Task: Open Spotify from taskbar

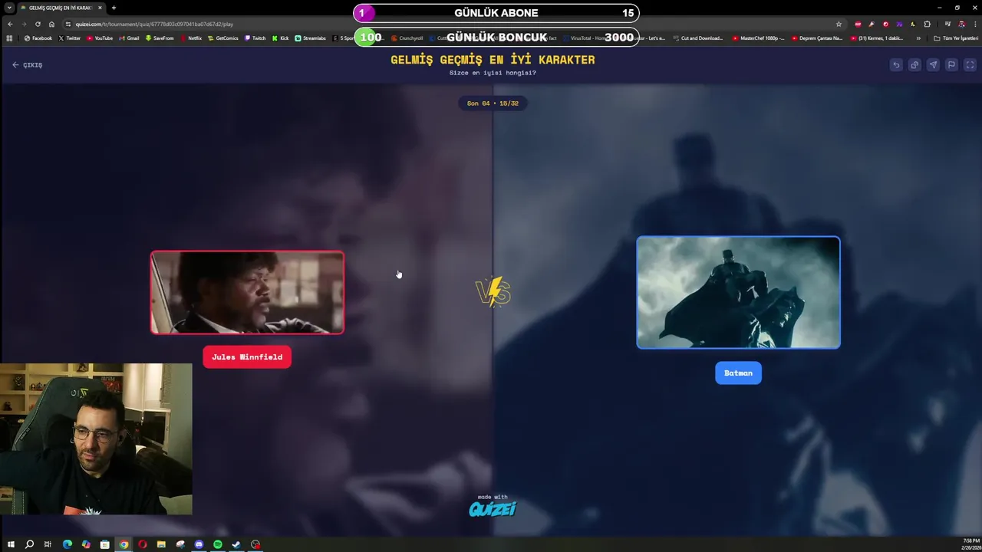Action: (x=218, y=544)
